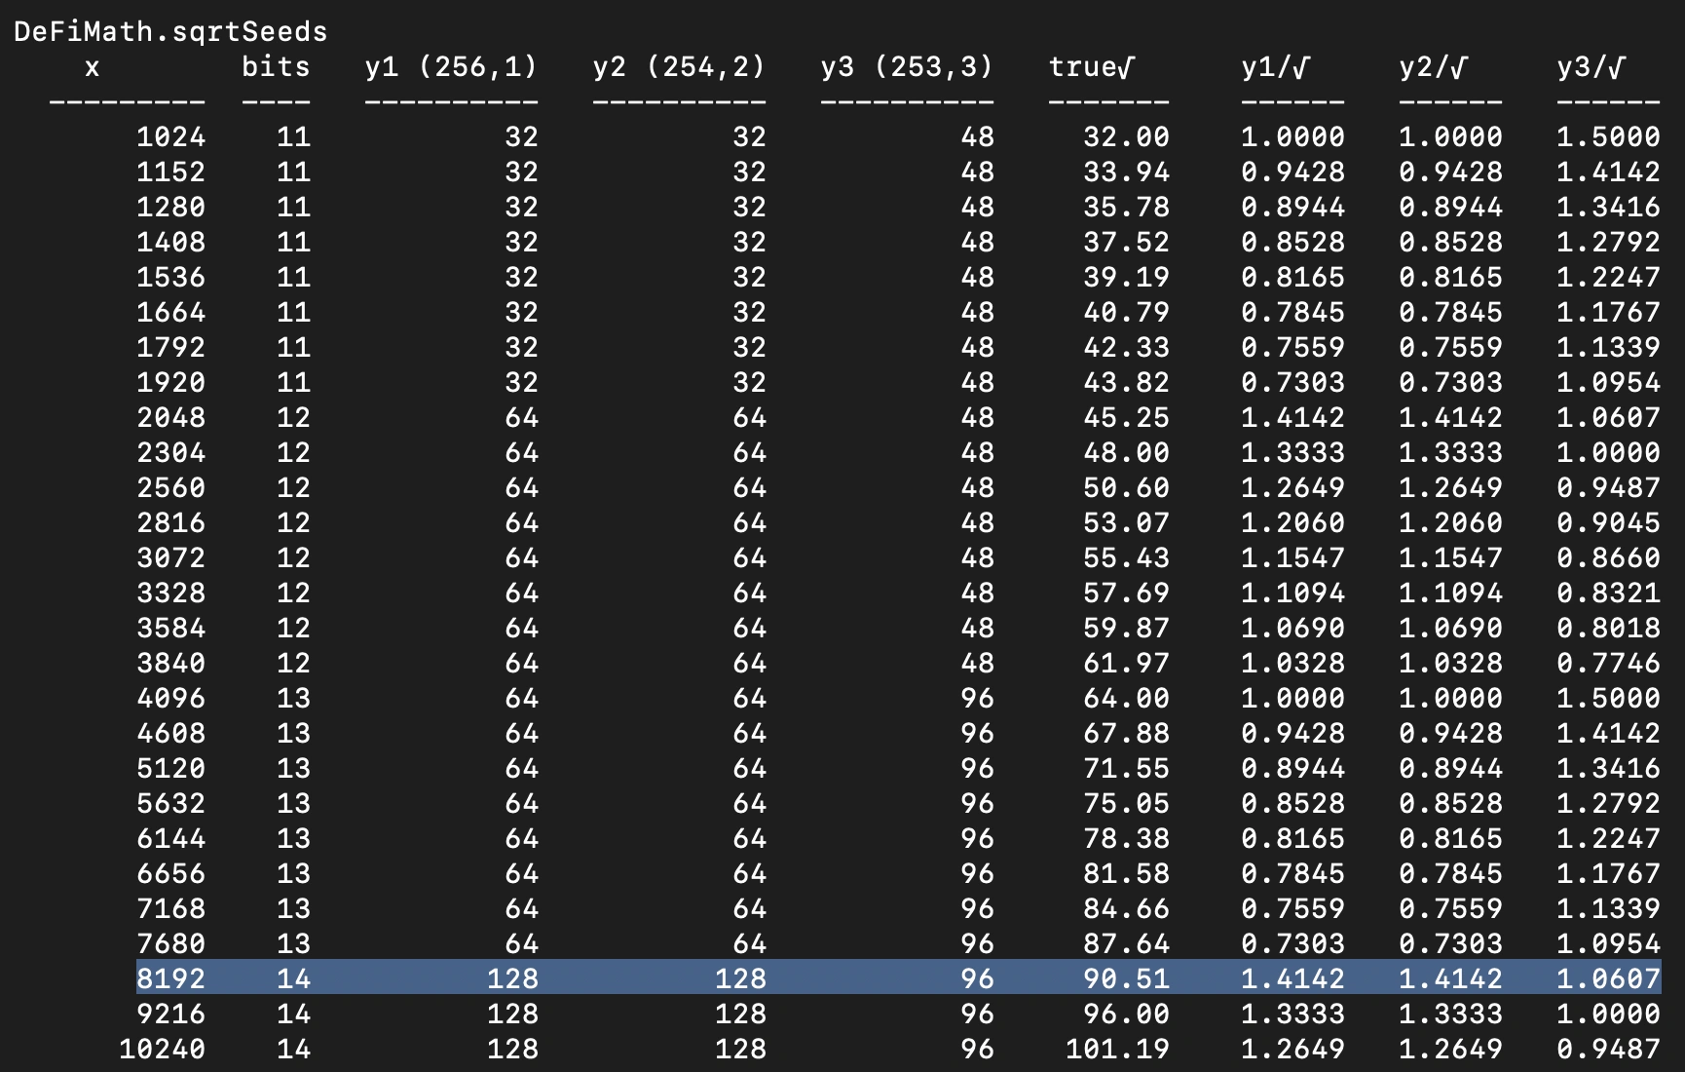The image size is (1685, 1072).
Task: Click the DeFiMath.sqrtSeeds title text
Action: pos(170,32)
